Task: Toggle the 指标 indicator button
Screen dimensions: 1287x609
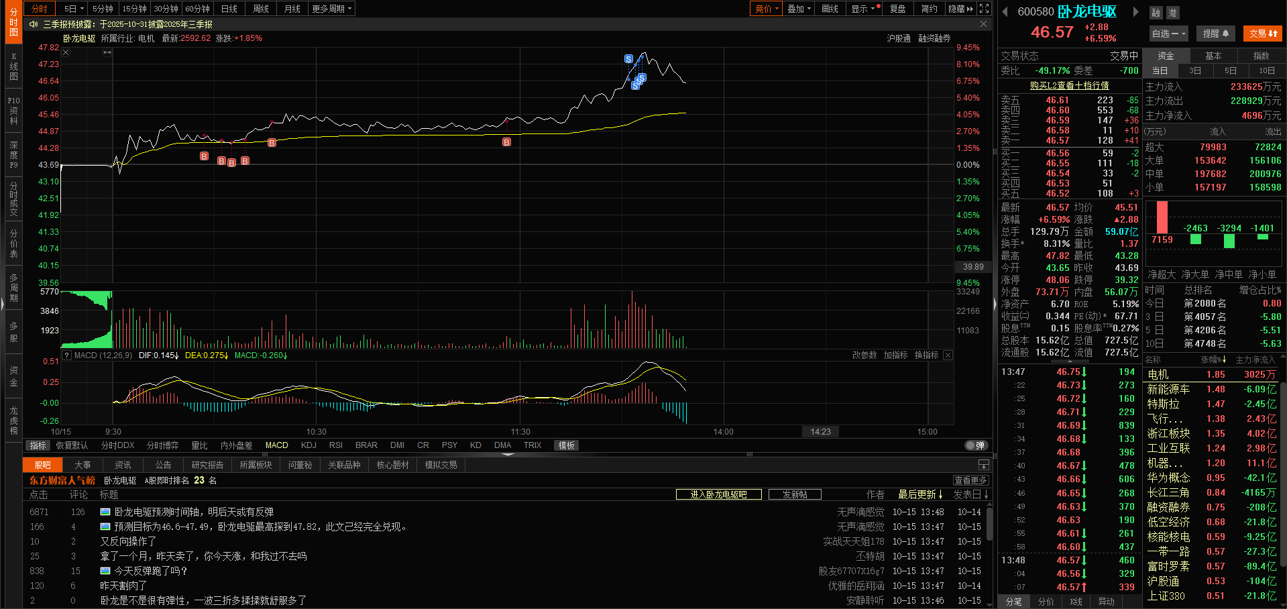Action: [38, 445]
